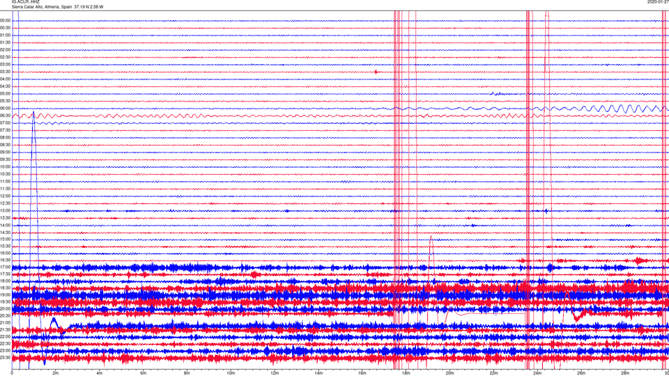
Task: Pick the '20:00' trace time
Action: tap(5, 309)
